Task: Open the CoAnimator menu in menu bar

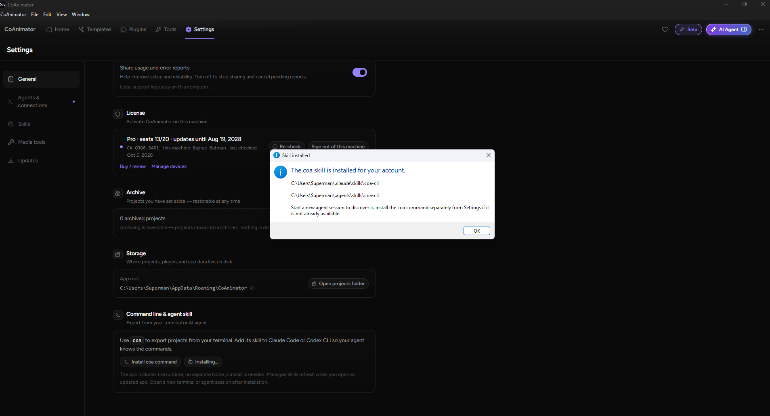Action: [13, 15]
